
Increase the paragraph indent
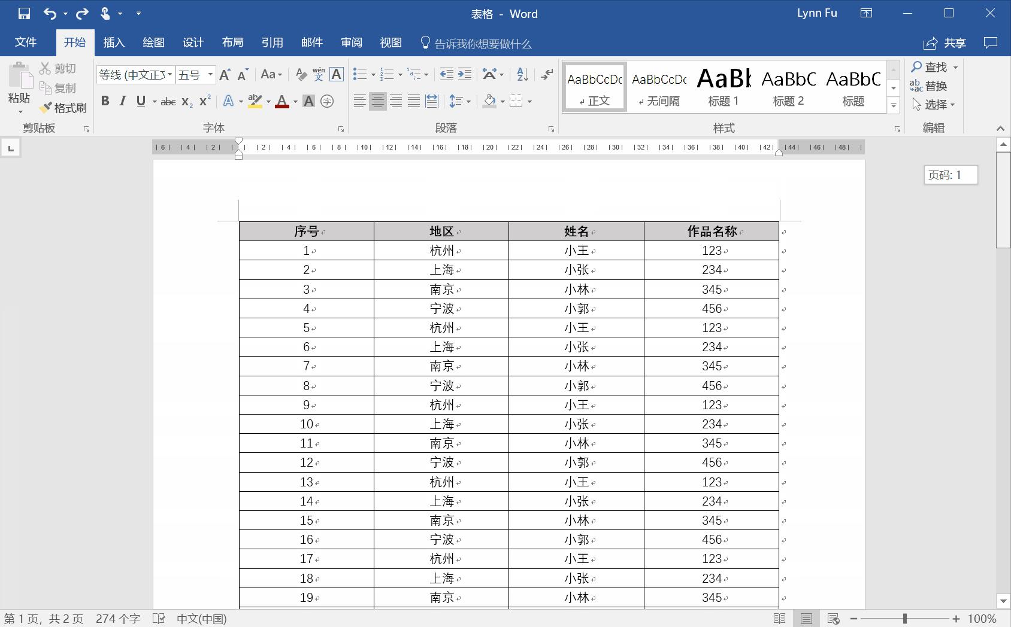pyautogui.click(x=464, y=74)
